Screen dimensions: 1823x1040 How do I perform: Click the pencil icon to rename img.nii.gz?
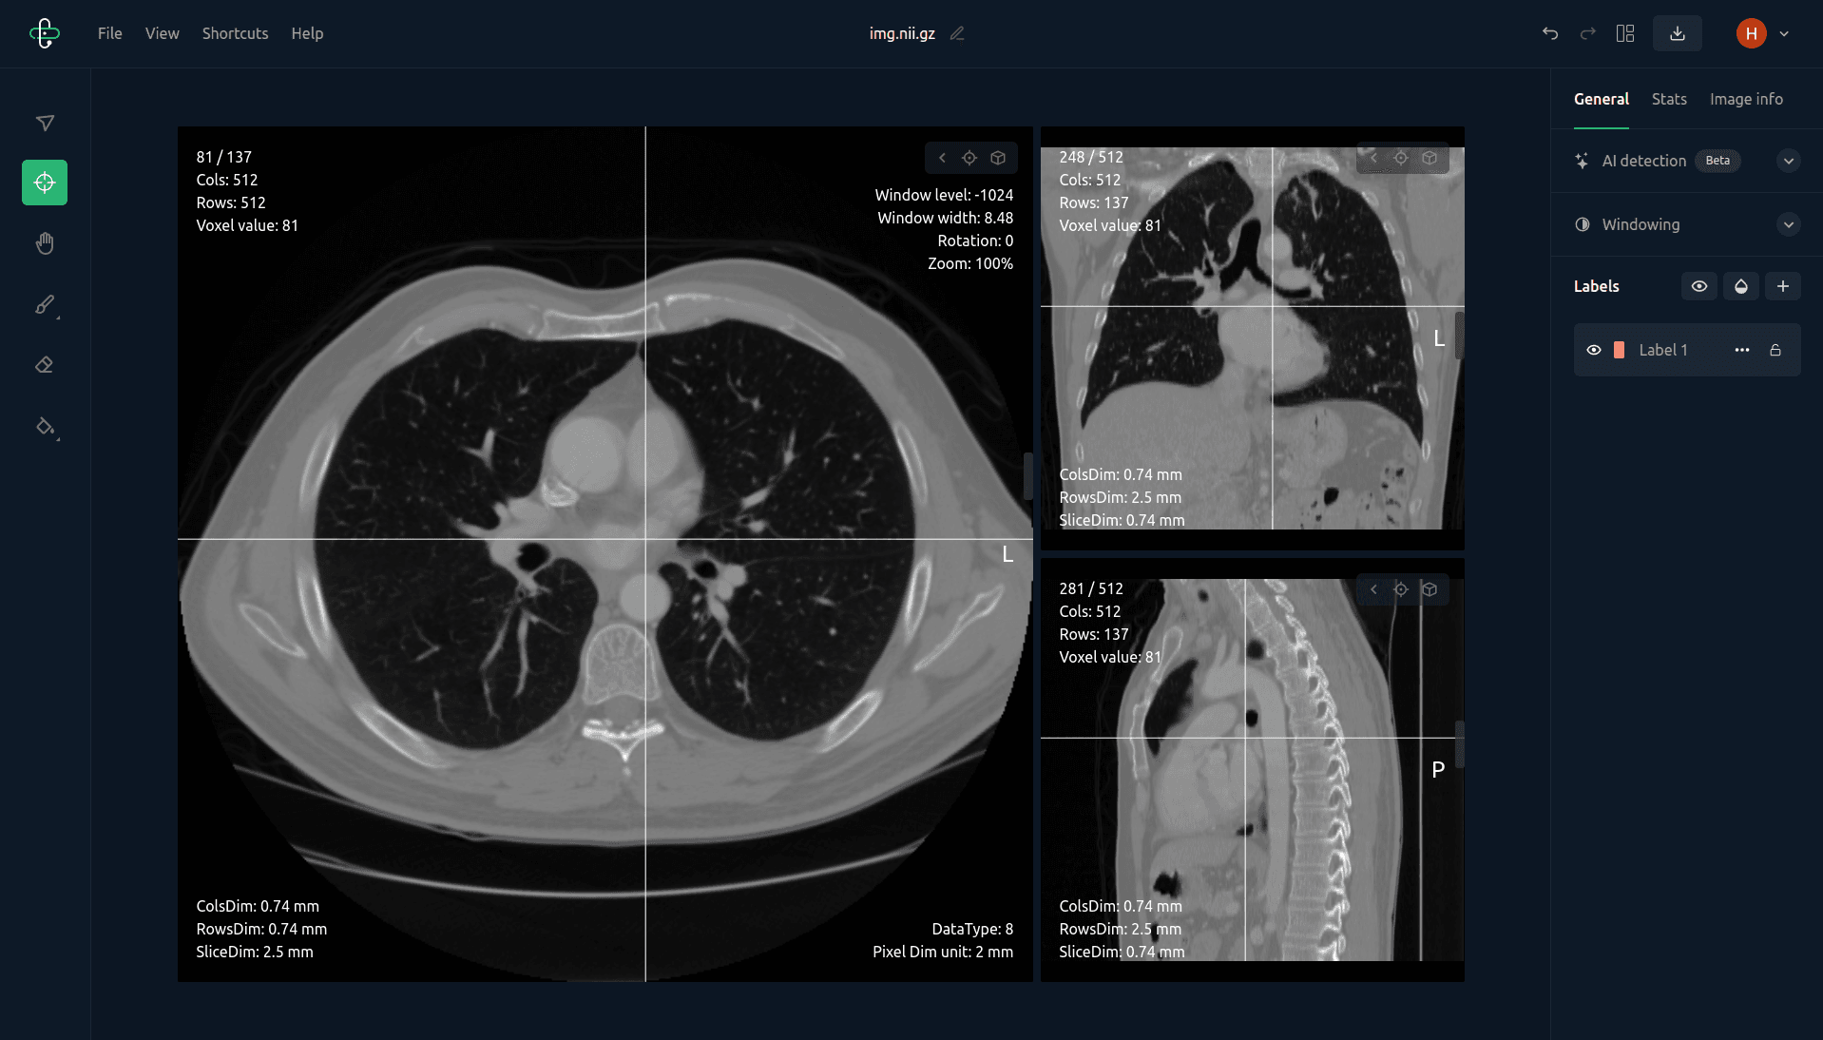tap(957, 33)
